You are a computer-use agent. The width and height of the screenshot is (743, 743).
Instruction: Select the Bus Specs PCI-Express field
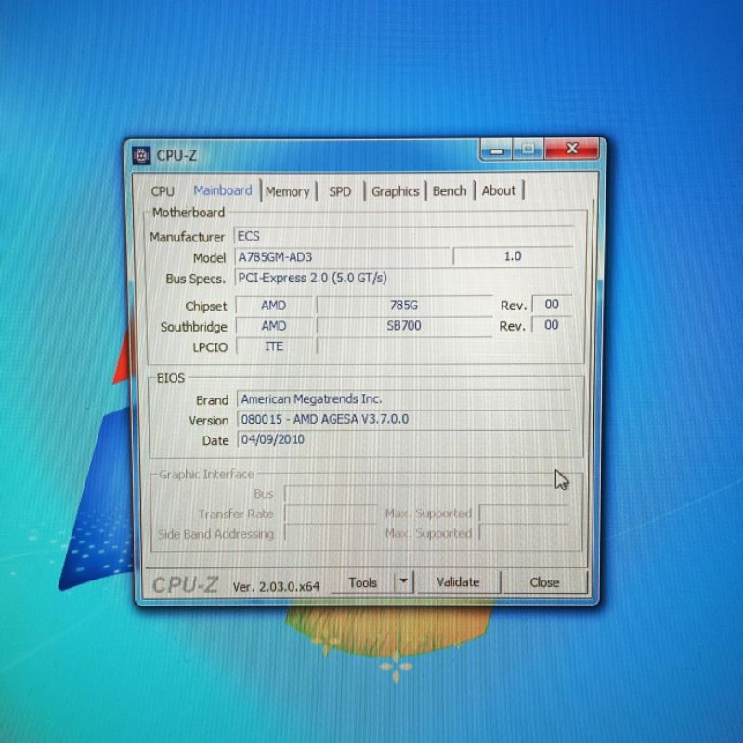pyautogui.click(x=403, y=278)
